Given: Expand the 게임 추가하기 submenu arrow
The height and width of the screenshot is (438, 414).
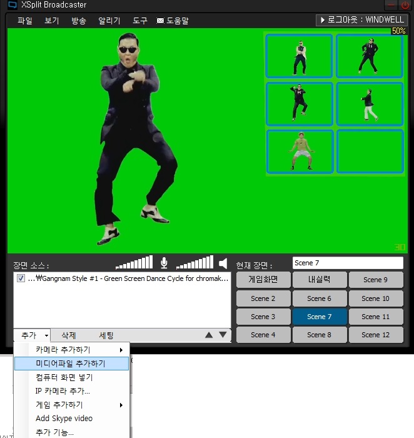Looking at the screenshot, I should tap(121, 405).
